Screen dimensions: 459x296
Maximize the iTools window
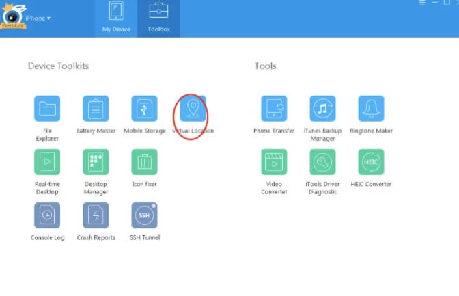(447, 3)
